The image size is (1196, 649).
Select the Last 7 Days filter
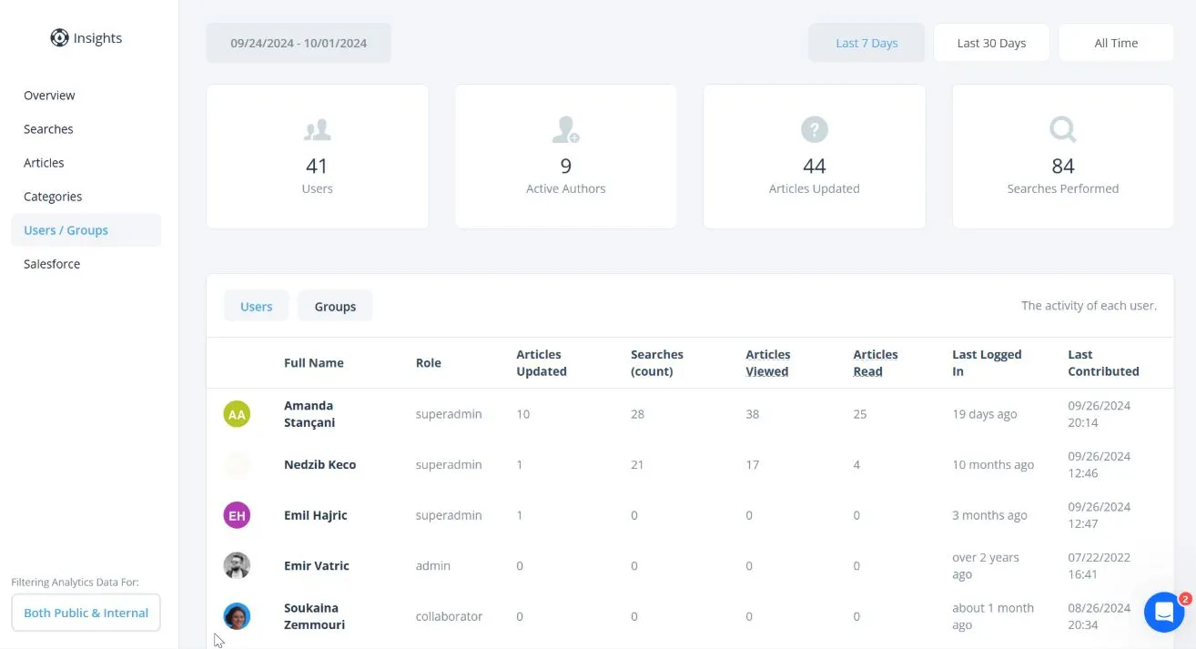tap(867, 43)
